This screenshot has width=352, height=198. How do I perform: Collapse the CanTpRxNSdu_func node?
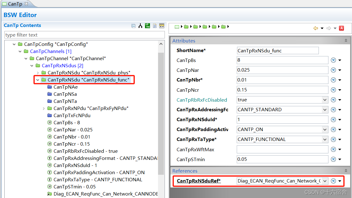pos(38,80)
